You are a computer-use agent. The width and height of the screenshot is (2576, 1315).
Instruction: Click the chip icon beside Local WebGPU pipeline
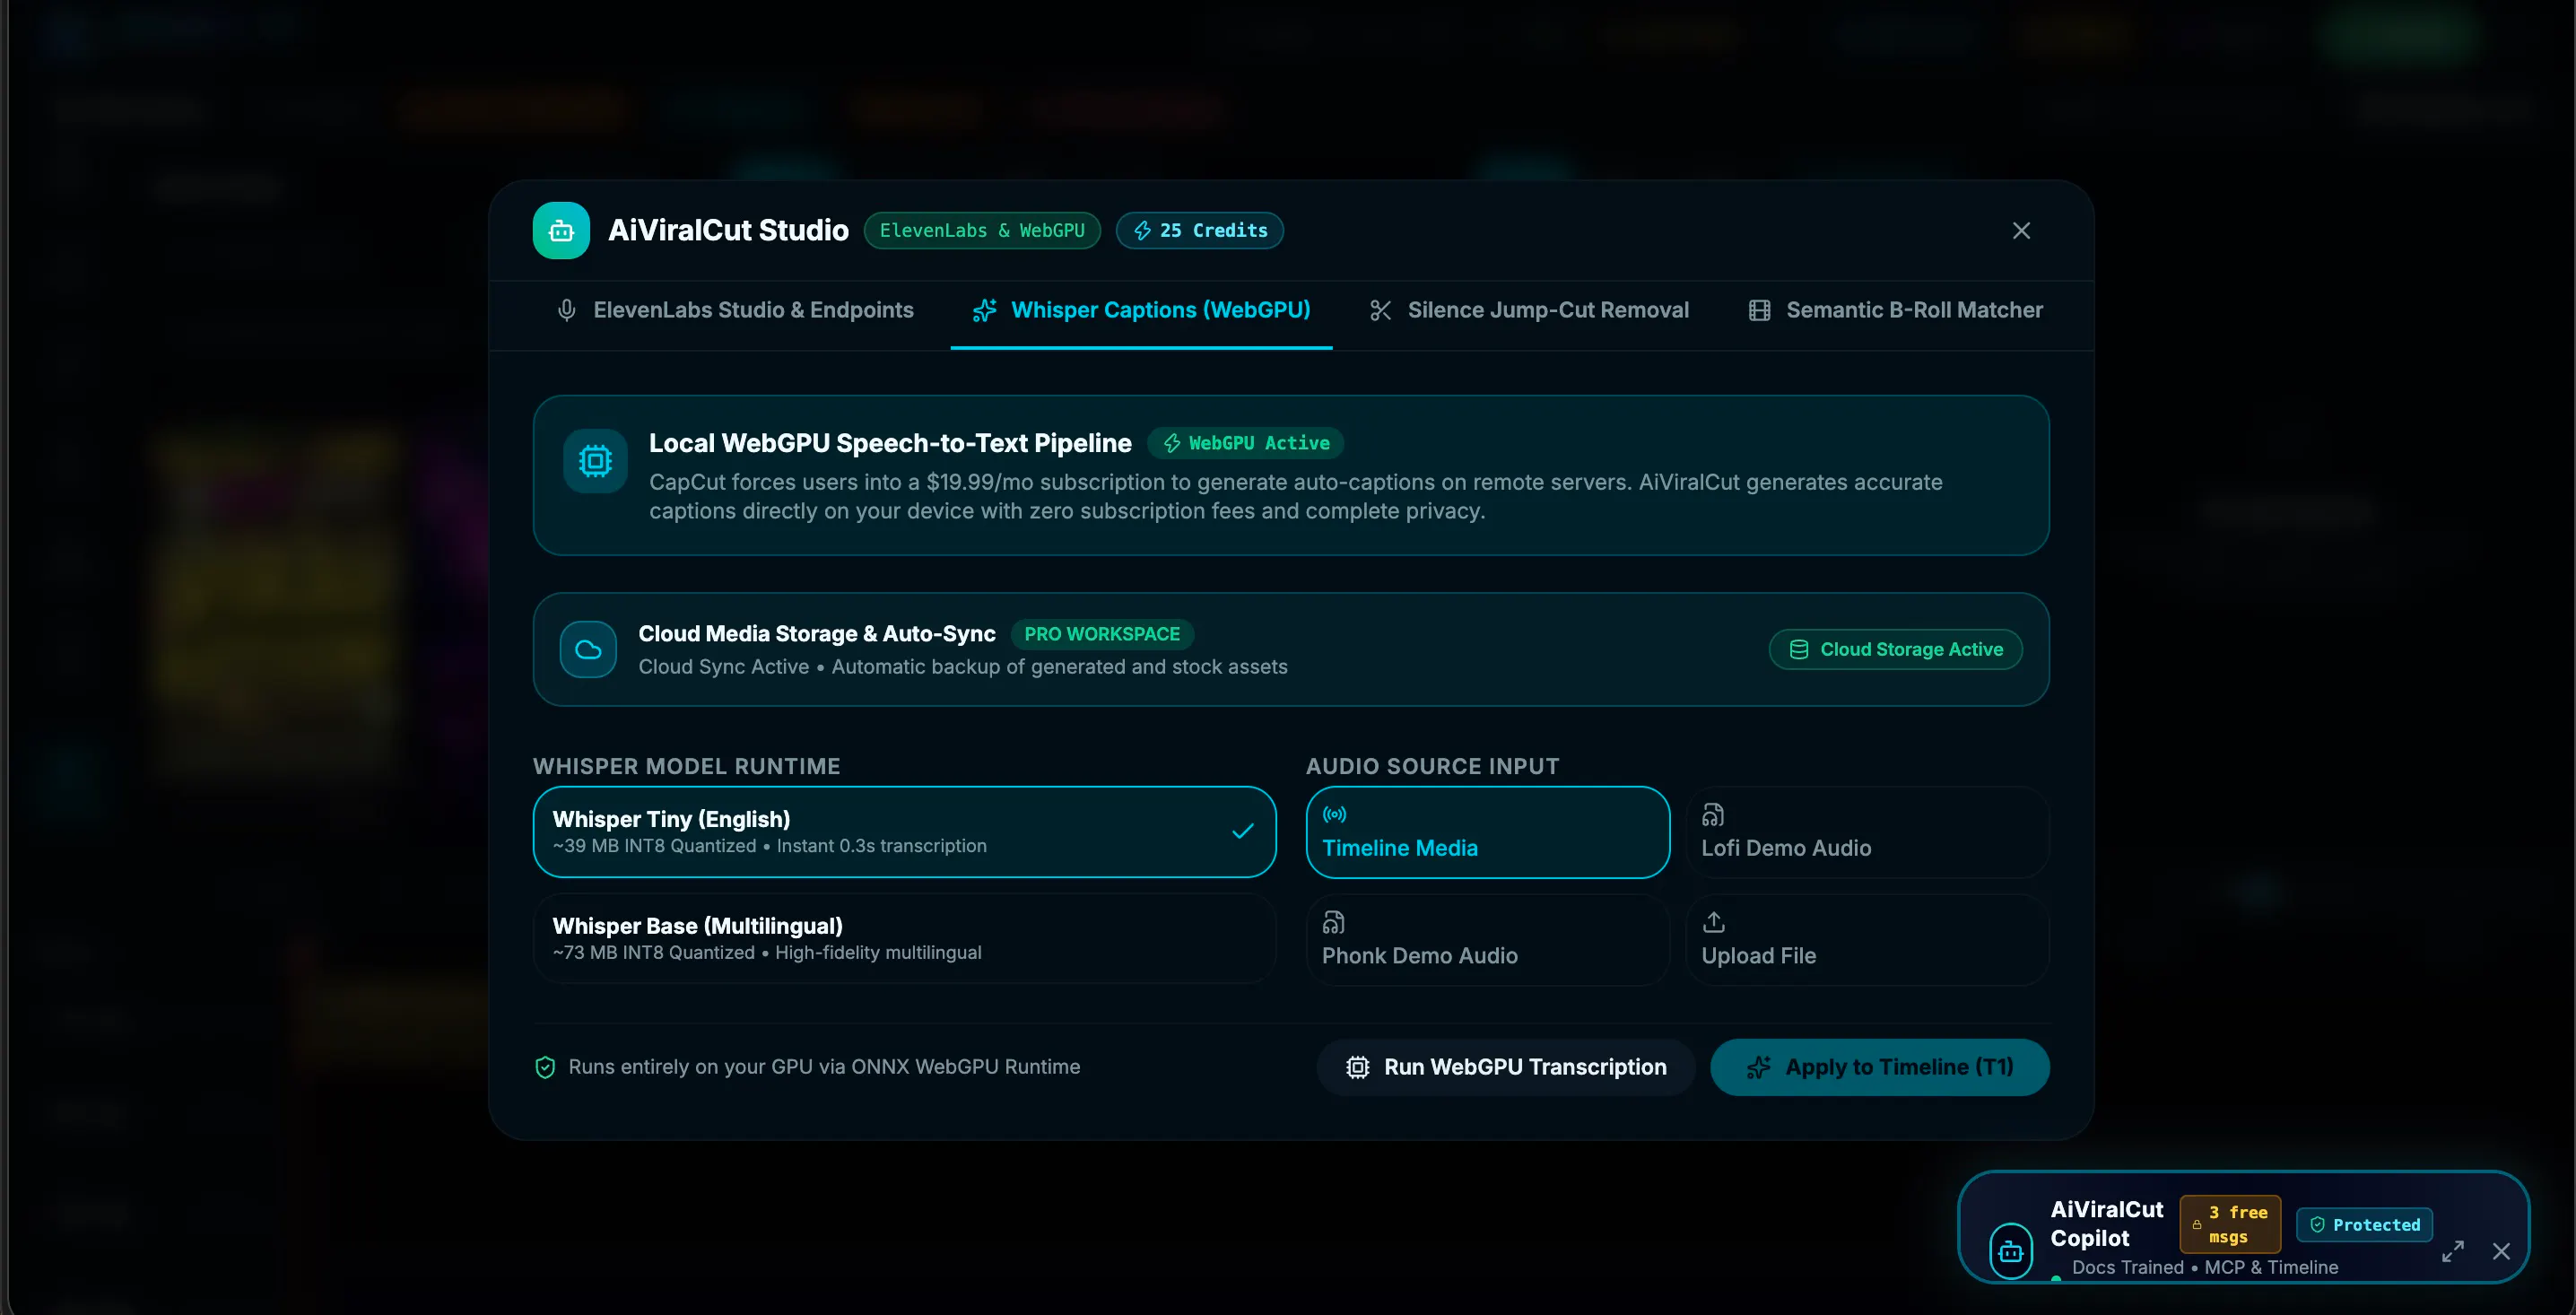click(595, 461)
